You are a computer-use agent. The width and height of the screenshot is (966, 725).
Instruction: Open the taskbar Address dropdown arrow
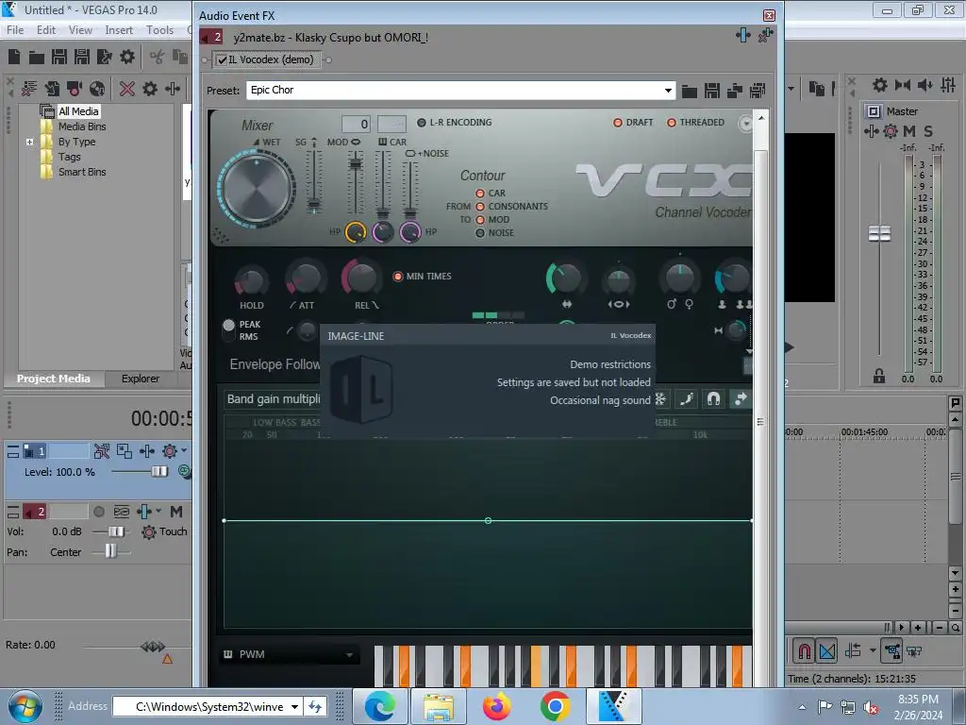pos(295,706)
